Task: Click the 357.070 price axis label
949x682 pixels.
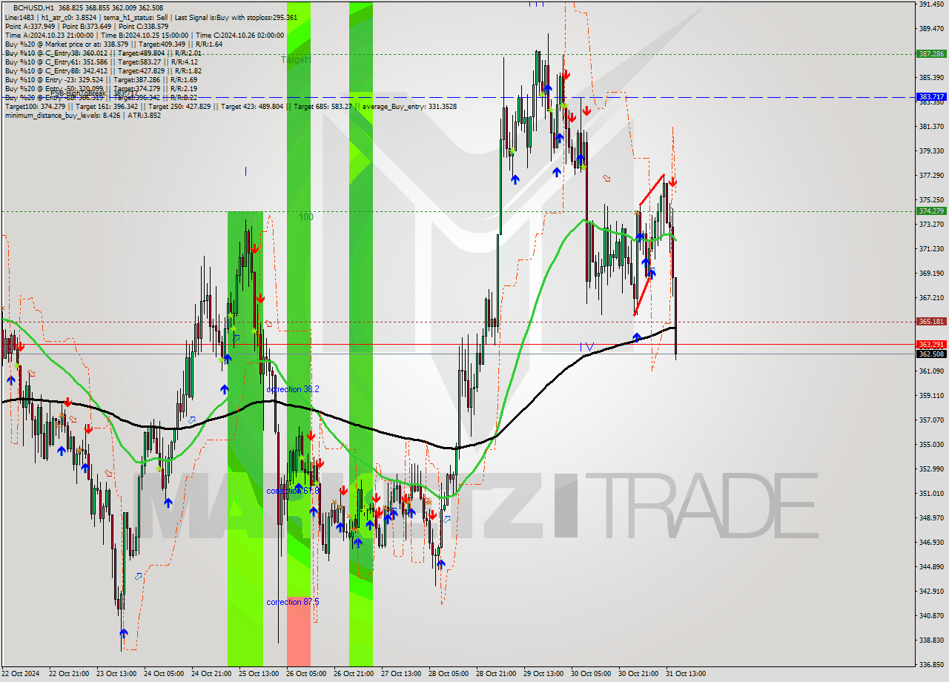Action: tap(931, 420)
